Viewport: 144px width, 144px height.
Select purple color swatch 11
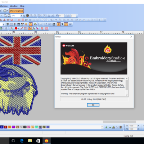click(x=13, y=127)
